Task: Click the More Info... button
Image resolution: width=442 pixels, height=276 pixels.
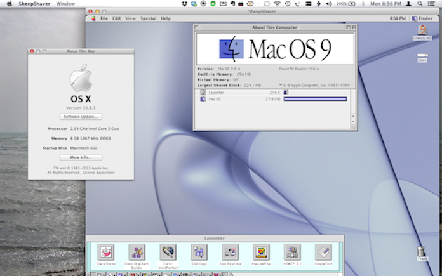Action: point(81,157)
